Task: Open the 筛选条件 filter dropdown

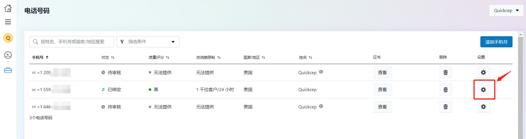Action: coord(148,42)
